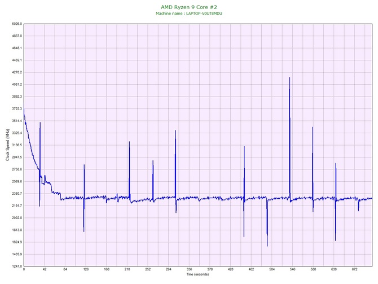
Task: Click the 252 tick on the time axis
Action: (x=148, y=269)
